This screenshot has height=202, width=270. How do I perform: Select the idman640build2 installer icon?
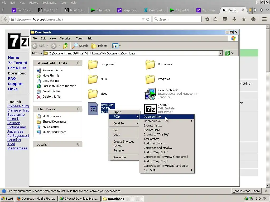tap(150, 94)
